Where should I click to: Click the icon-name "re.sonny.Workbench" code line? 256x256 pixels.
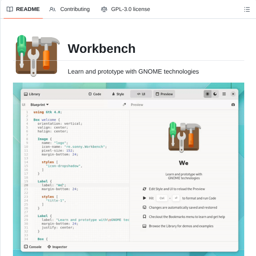click(x=74, y=147)
